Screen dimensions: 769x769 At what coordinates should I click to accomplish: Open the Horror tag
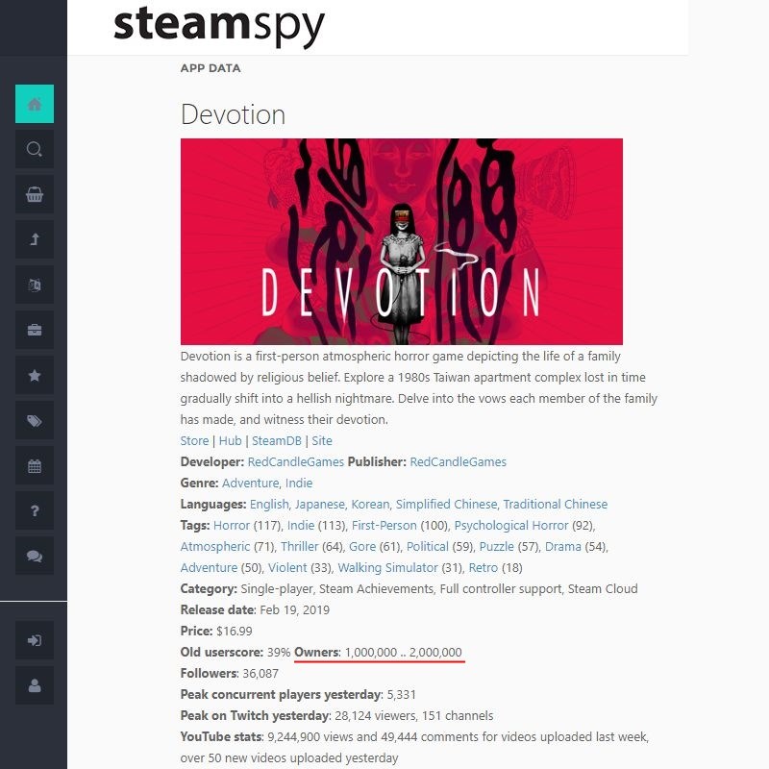point(232,525)
